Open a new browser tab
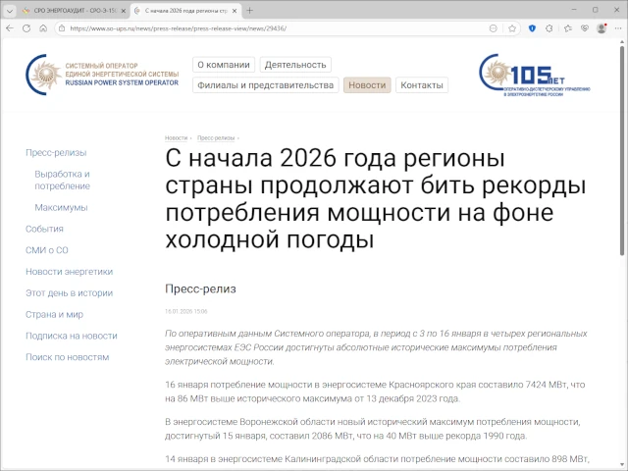The image size is (628, 471). [249, 11]
